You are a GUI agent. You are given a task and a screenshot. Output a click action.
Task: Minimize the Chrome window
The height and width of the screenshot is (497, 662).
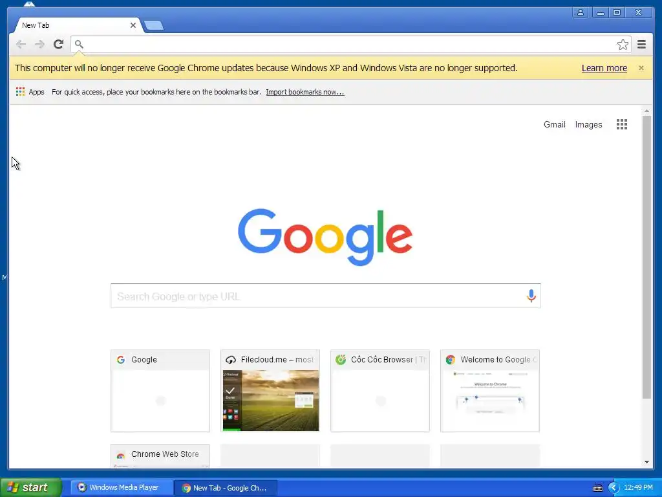600,12
